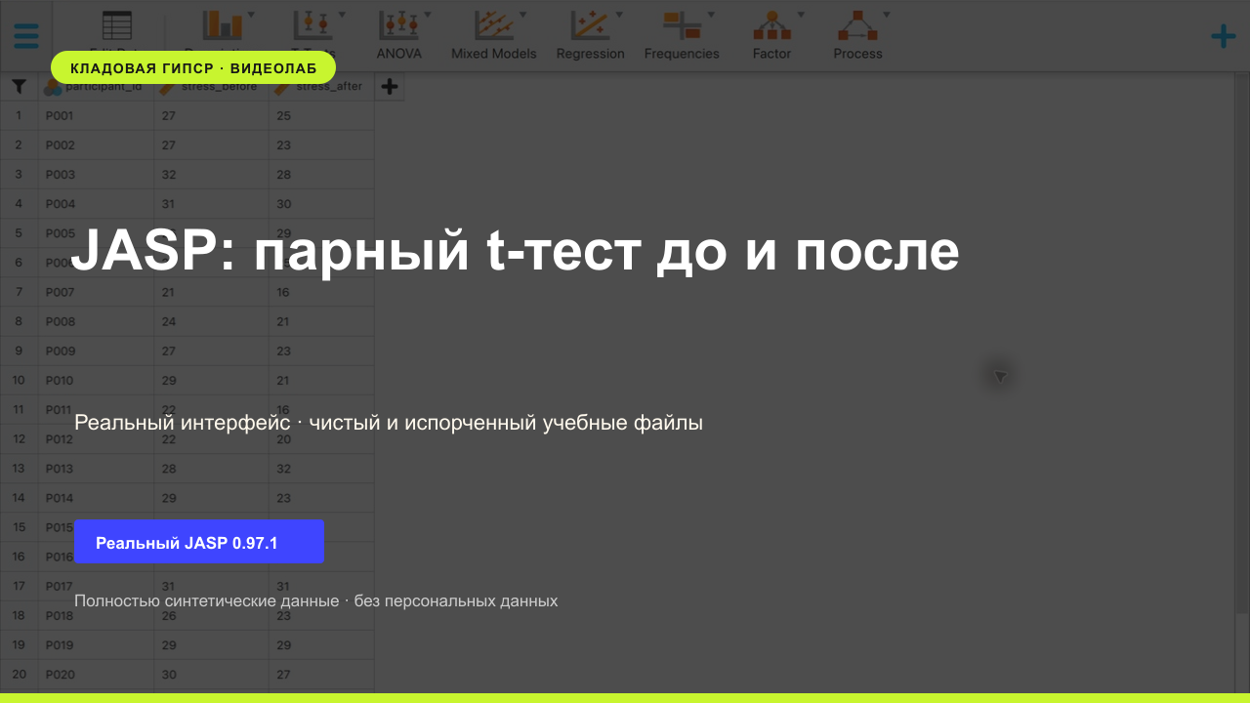Select stress_after value 20 for P012

tap(321, 438)
